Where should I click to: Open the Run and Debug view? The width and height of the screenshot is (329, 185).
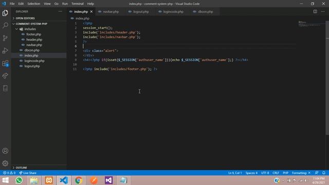(5, 50)
